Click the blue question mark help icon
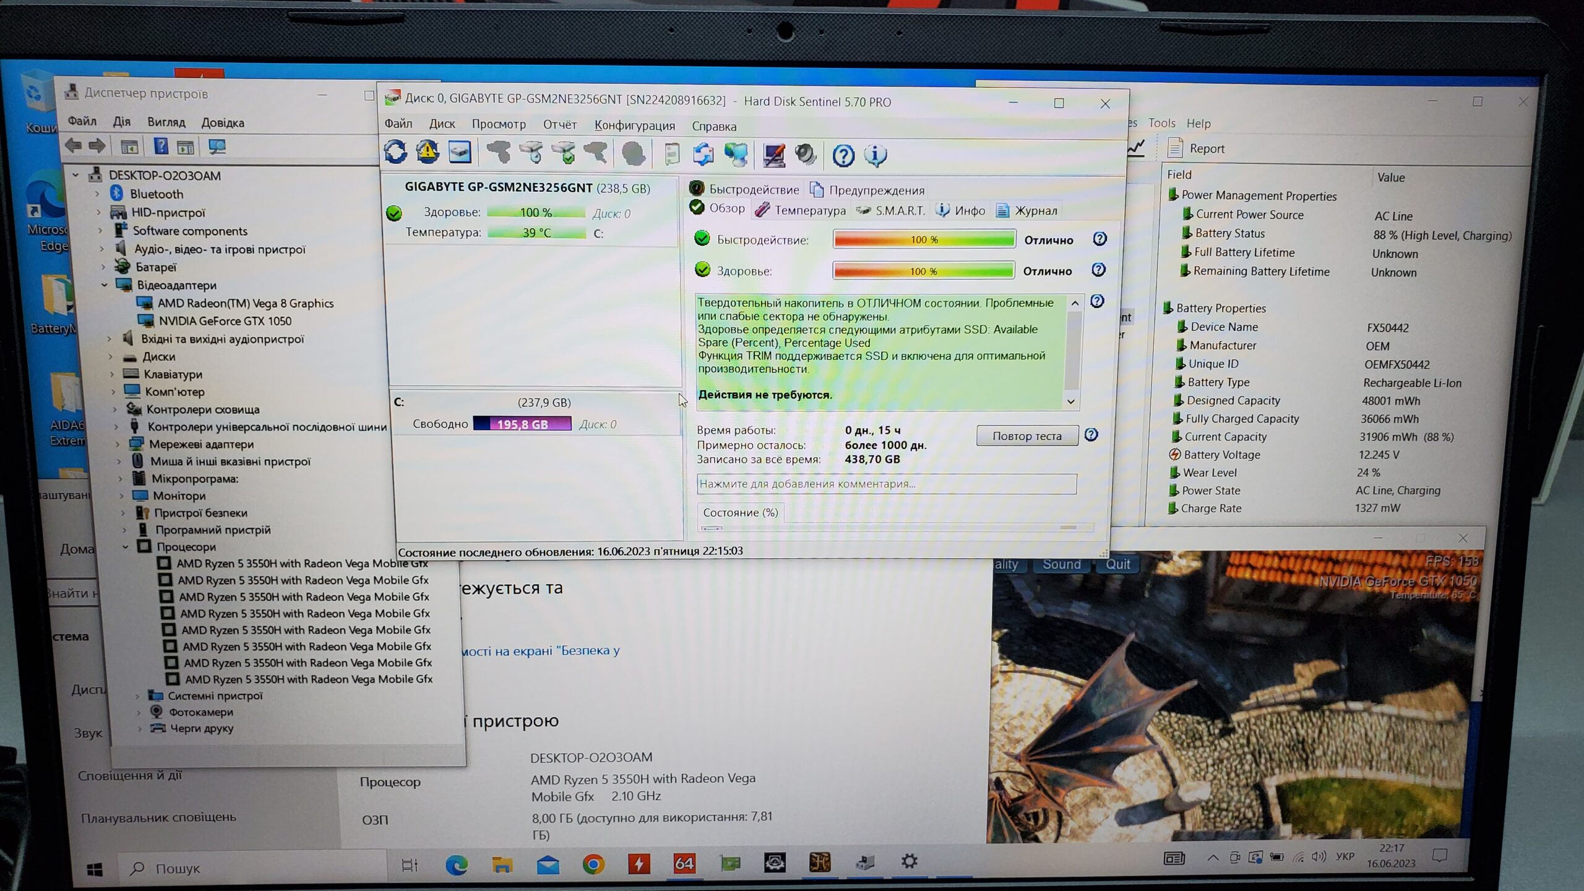The width and height of the screenshot is (1584, 891). click(x=843, y=155)
